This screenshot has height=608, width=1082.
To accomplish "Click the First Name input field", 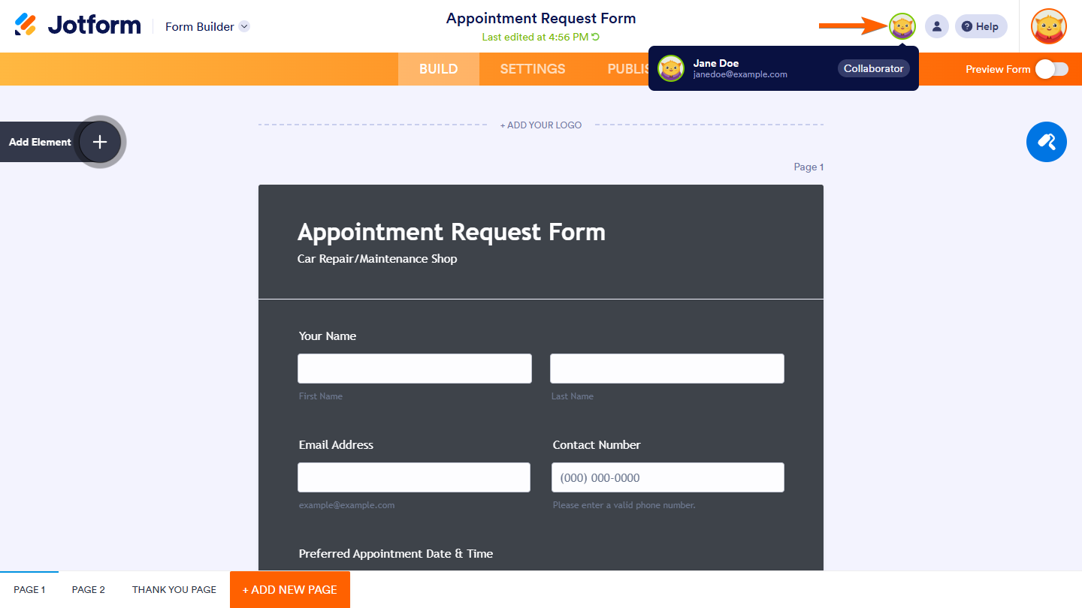I will click(x=414, y=369).
